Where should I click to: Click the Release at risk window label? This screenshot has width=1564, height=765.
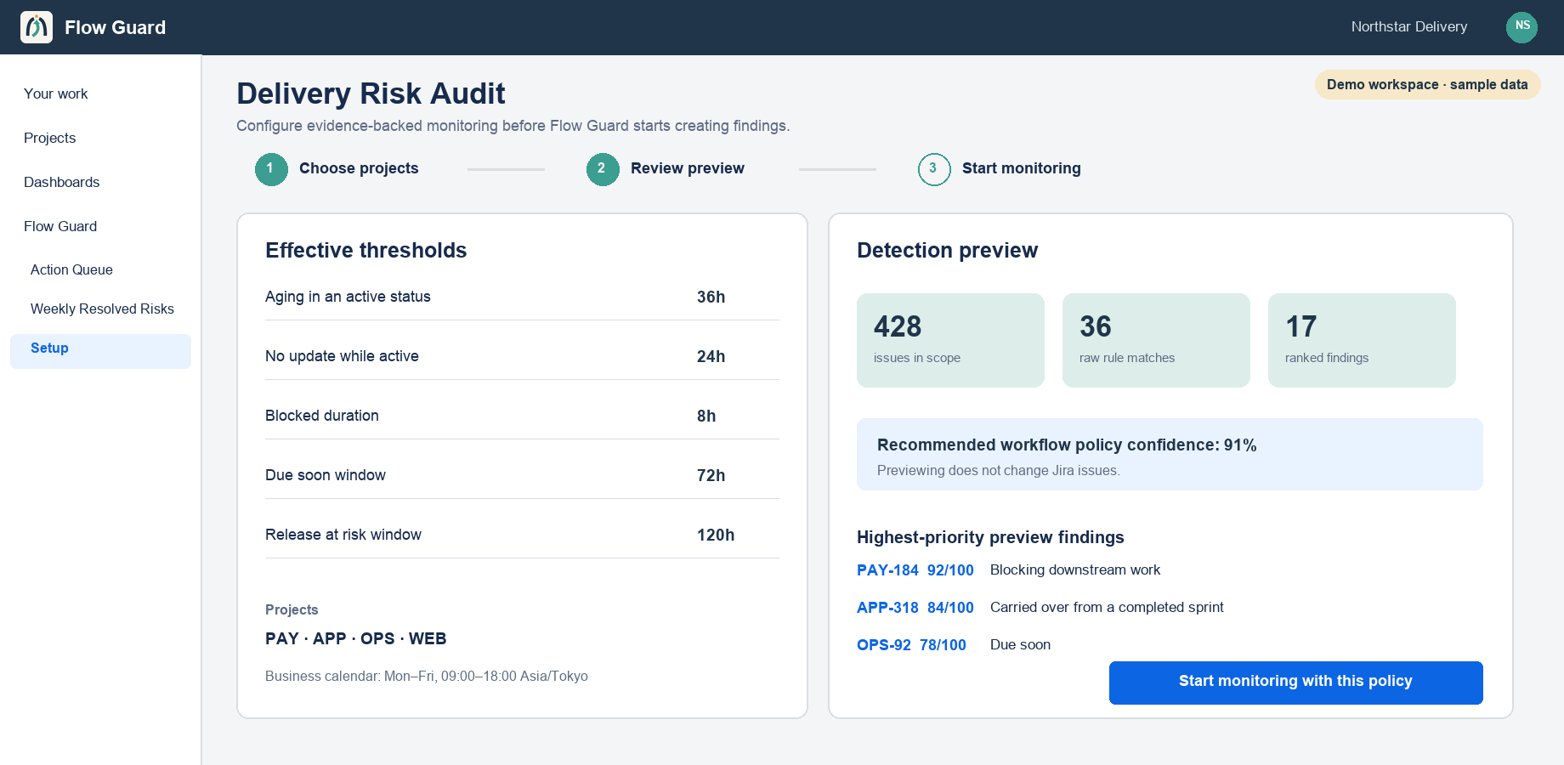pyautogui.click(x=343, y=535)
